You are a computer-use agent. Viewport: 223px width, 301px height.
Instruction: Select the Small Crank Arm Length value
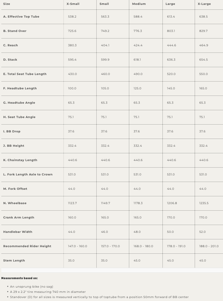point(105,218)
